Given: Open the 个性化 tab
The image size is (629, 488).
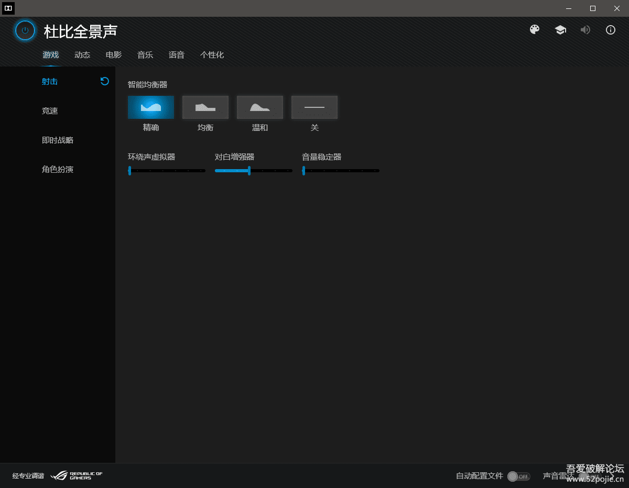Looking at the screenshot, I should pos(212,55).
